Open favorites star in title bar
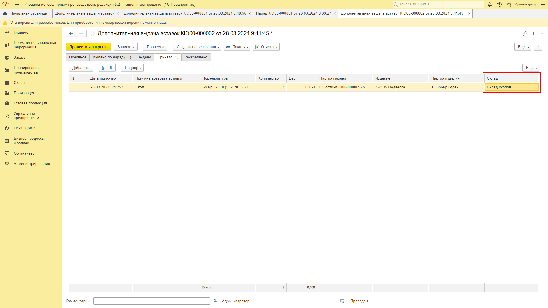 pos(509,5)
